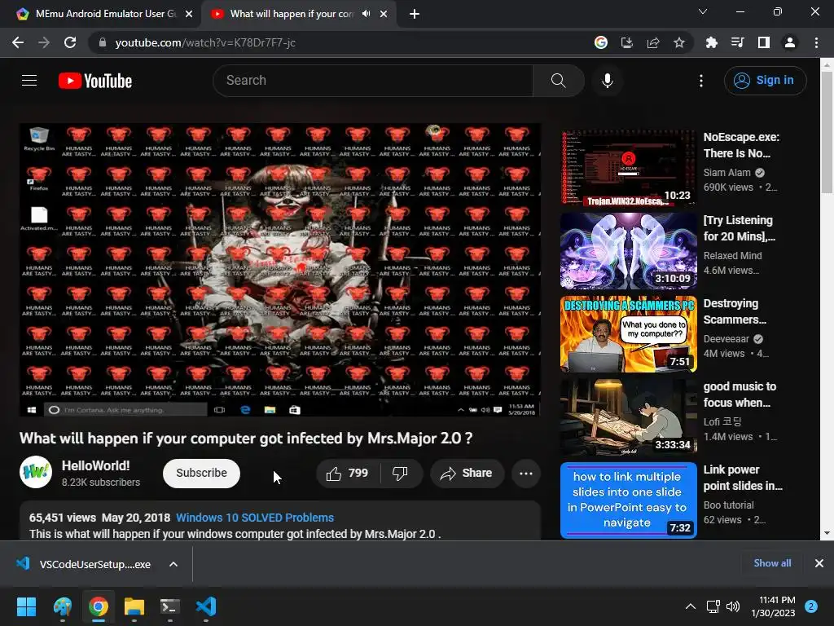Share this page icon in address bar
Screen dimensions: 834x626
653,42
